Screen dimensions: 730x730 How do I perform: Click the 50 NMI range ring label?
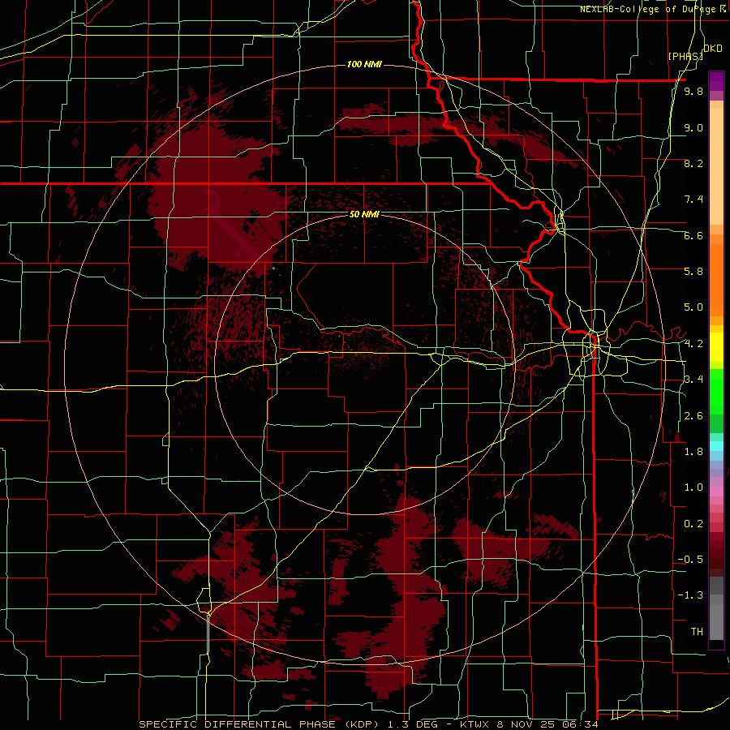[364, 214]
